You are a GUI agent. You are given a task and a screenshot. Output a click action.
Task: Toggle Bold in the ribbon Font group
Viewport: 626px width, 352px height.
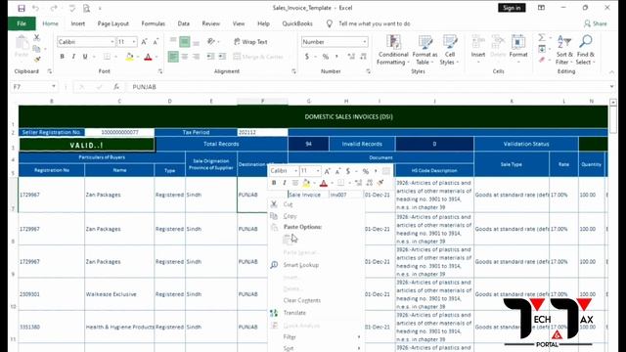[62, 57]
